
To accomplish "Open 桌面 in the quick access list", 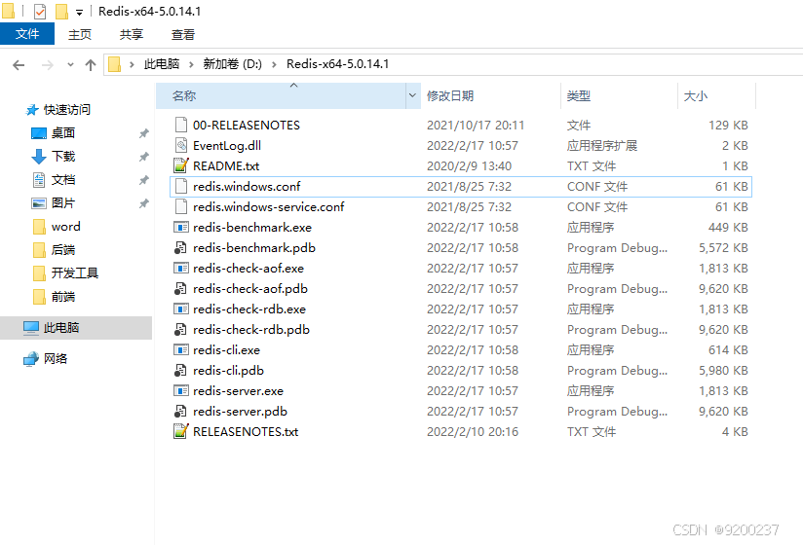I will [63, 133].
